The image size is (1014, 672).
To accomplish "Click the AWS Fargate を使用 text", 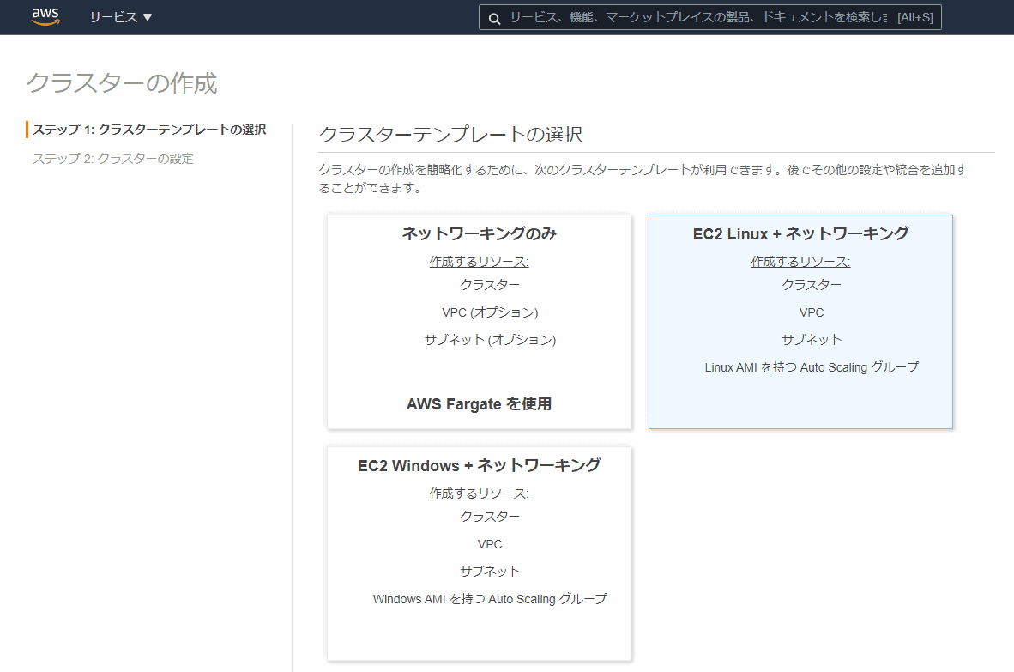I will [x=480, y=403].
